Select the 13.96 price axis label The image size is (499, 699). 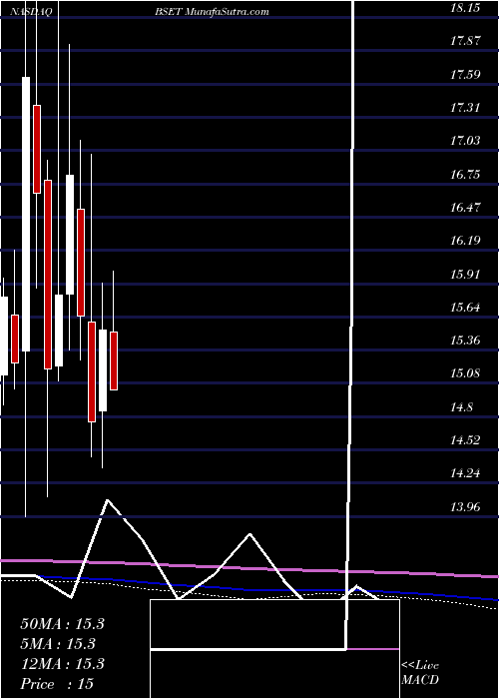pyautogui.click(x=465, y=506)
